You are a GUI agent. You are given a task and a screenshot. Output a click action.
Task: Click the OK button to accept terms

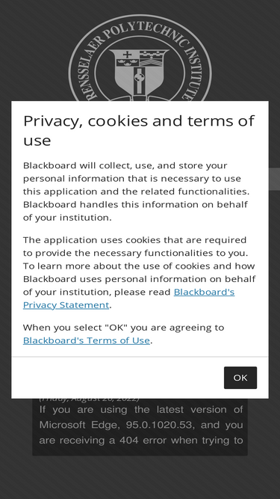tap(240, 378)
